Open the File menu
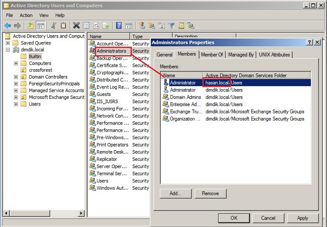 pos(10,15)
